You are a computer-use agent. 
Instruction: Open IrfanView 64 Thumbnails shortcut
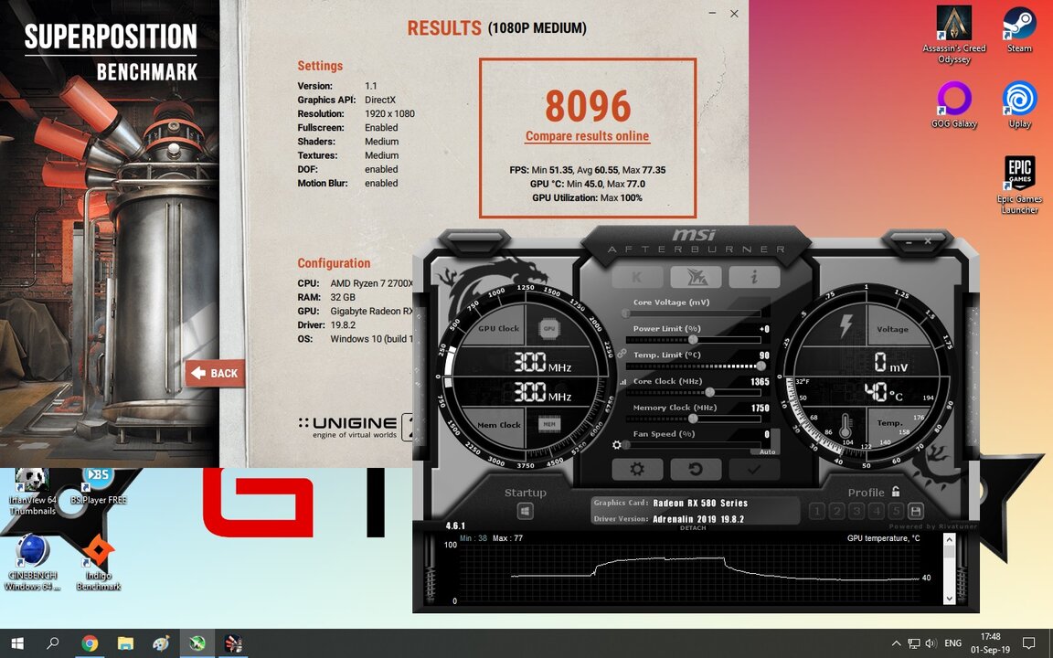[32, 493]
